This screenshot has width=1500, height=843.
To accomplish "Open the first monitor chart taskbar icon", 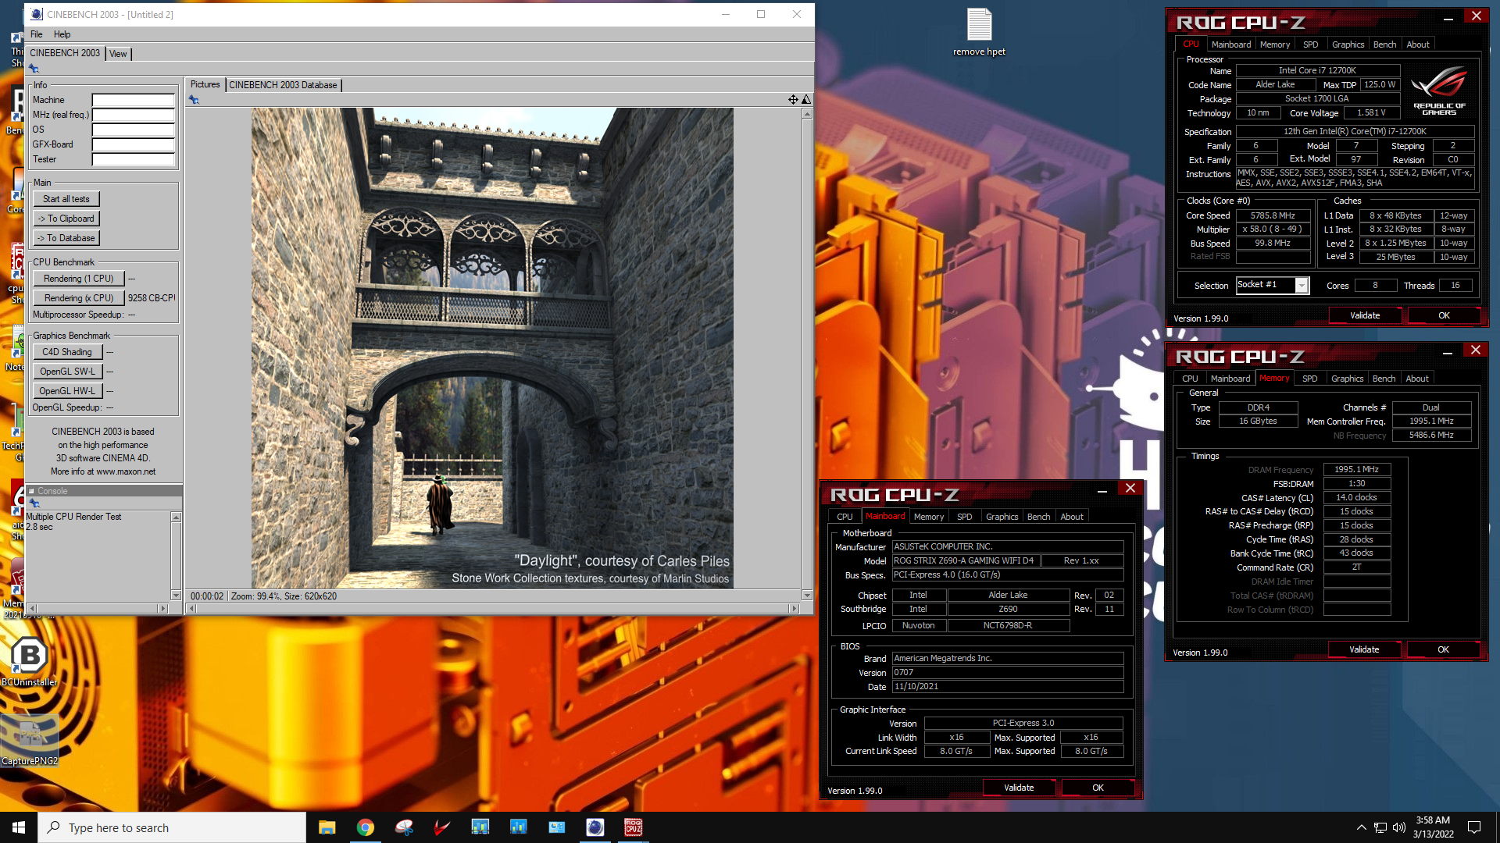I will pos(480,827).
